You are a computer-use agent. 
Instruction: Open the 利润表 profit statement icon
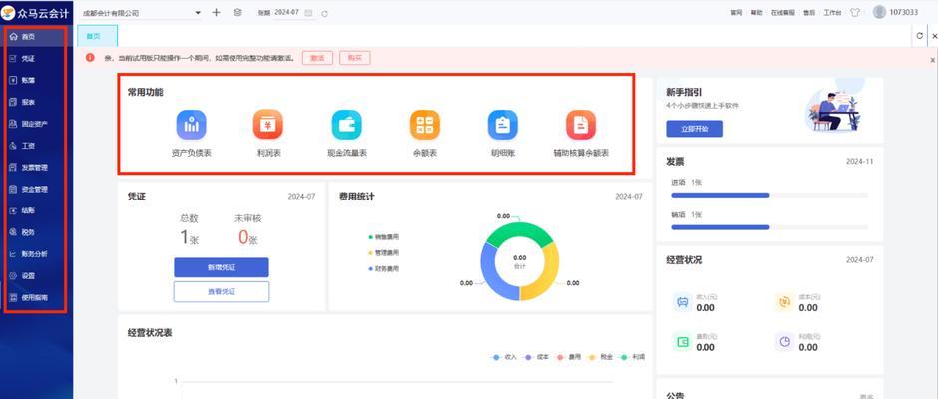(268, 125)
